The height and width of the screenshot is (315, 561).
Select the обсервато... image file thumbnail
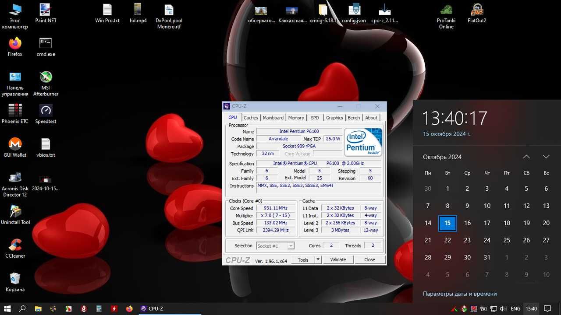pyautogui.click(x=262, y=14)
